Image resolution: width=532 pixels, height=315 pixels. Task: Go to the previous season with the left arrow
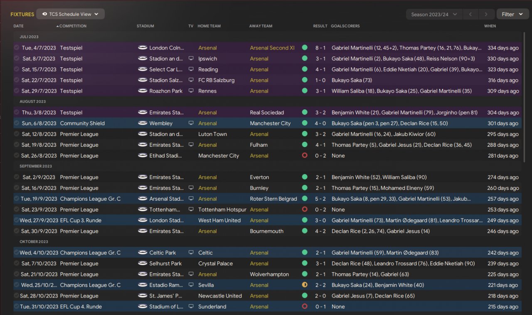point(470,15)
